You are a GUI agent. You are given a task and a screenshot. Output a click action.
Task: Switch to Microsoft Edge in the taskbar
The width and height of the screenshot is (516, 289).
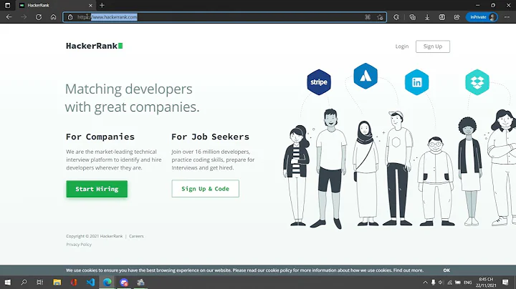[107, 282]
